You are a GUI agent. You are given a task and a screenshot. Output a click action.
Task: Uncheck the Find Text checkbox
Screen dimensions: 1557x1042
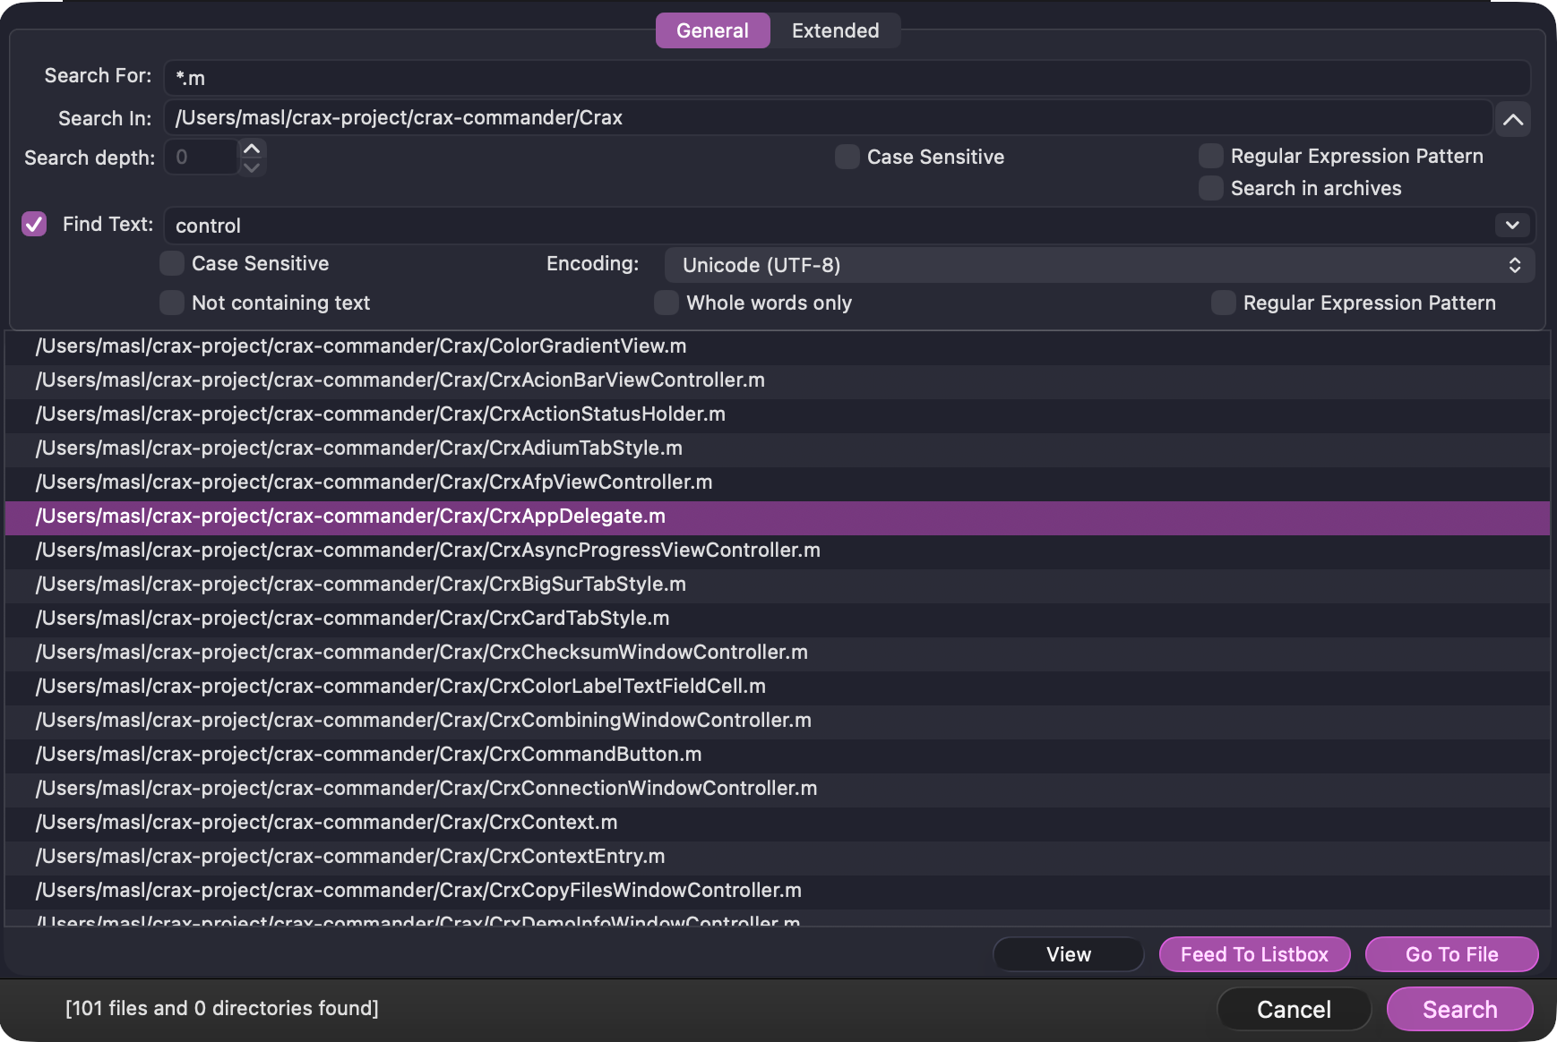tap(33, 223)
